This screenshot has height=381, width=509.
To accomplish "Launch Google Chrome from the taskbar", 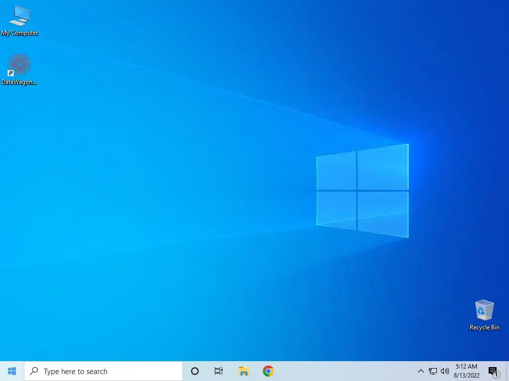I will 268,371.
